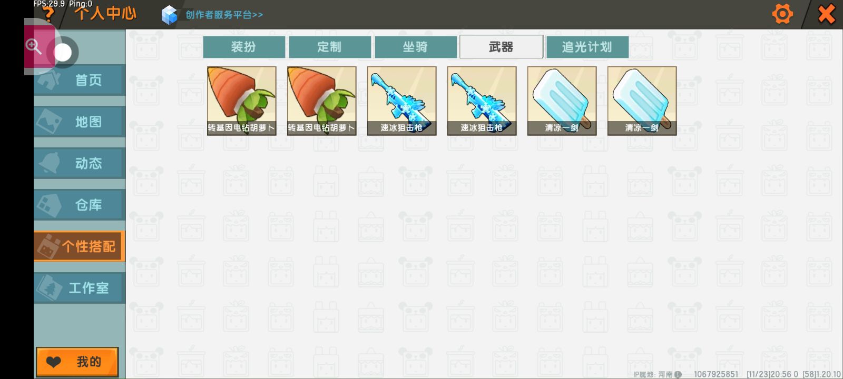Follow the 创作者服务平台>> link
The height and width of the screenshot is (379, 843).
click(x=224, y=15)
